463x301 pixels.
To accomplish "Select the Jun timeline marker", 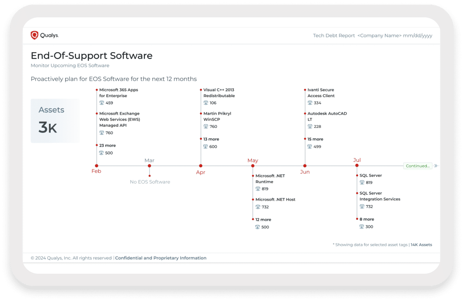I will 305,166.
